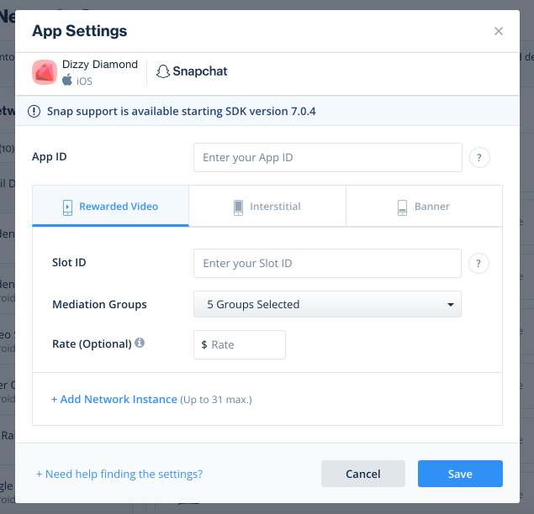Focus the App ID input field
Screen dimensions: 534x514
click(327, 157)
